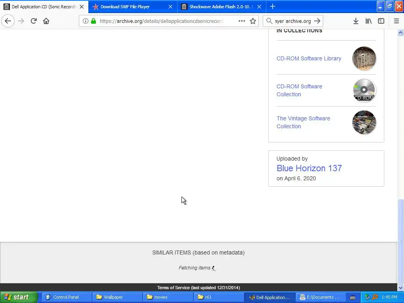
Task: Click the 1:45 PM system clock
Action: (389, 297)
